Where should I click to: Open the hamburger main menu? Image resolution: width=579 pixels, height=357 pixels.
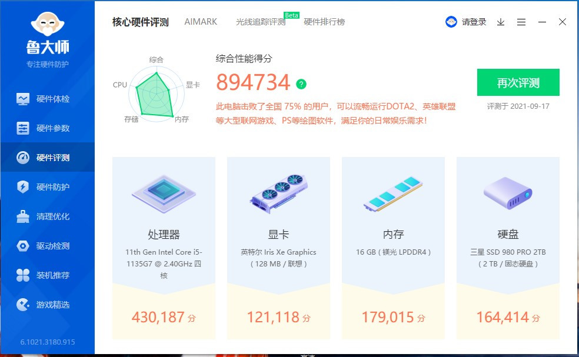[521, 22]
